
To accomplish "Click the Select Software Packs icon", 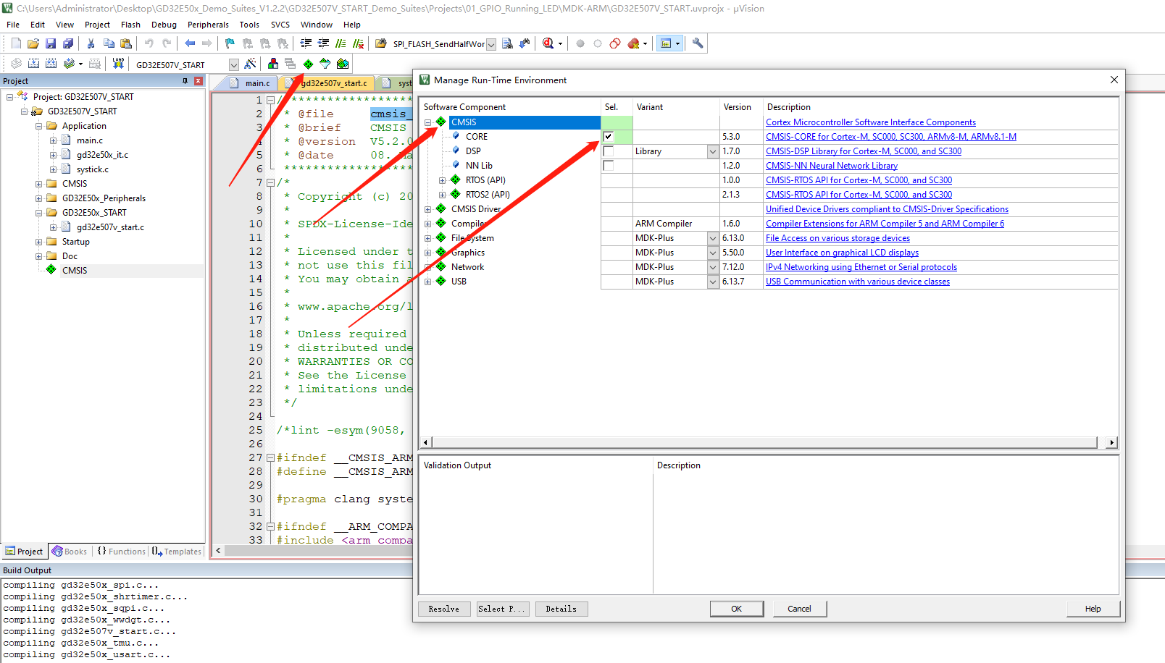I will tap(325, 64).
